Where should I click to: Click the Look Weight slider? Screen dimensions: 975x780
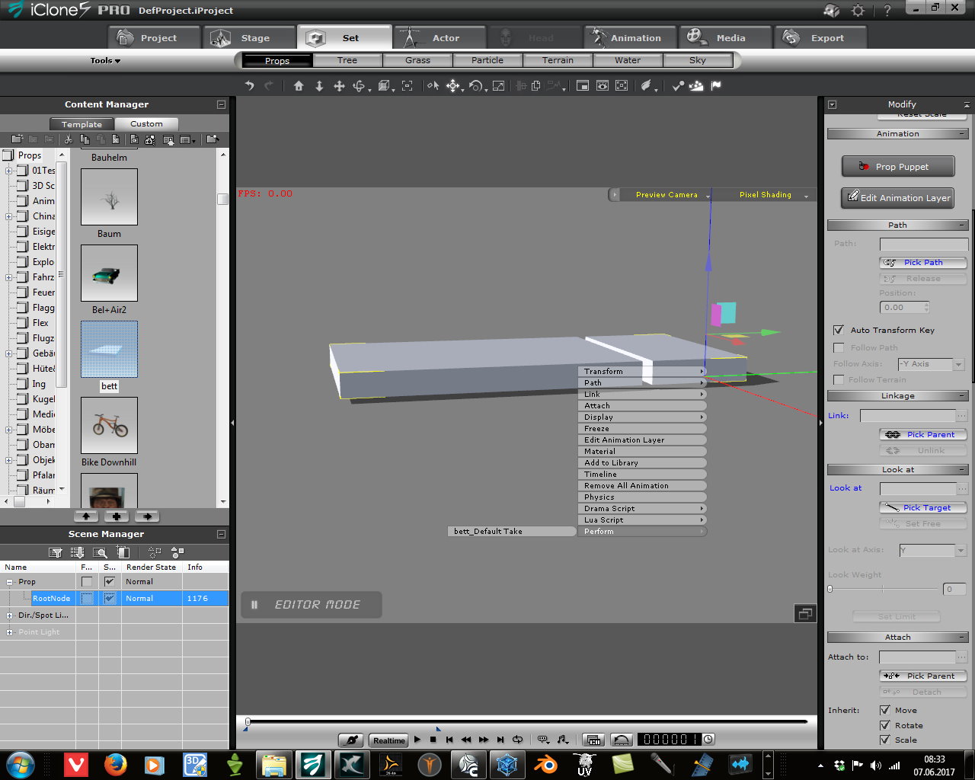[883, 589]
